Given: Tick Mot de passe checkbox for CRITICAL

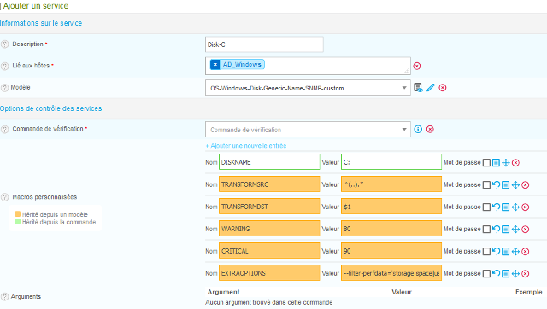Looking at the screenshot, I should pos(486,252).
